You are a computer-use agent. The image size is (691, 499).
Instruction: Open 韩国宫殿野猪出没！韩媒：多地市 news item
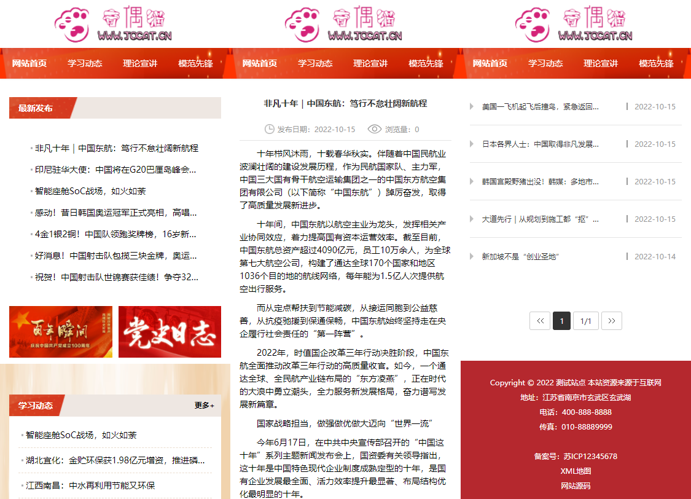(541, 182)
